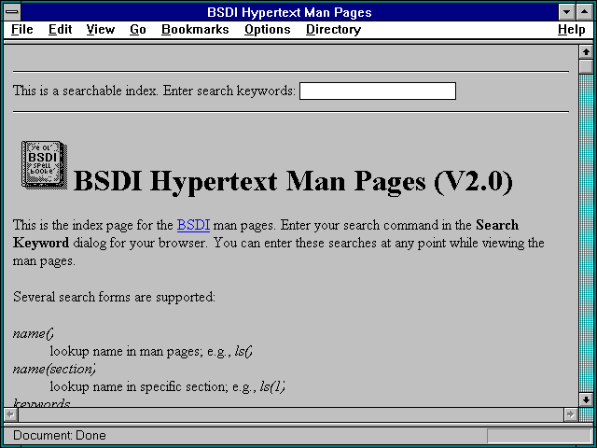Open the View menu
Screen dimensions: 597x448
coord(101,30)
